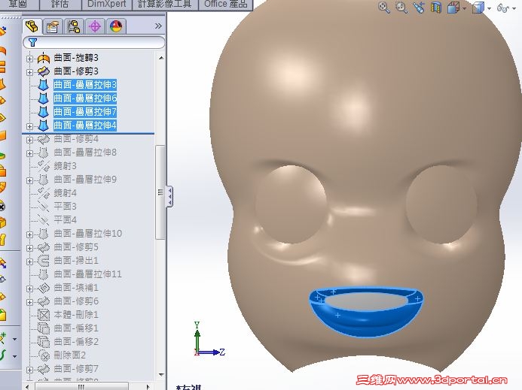Click the Display Style cube icon

pyautogui.click(x=478, y=8)
